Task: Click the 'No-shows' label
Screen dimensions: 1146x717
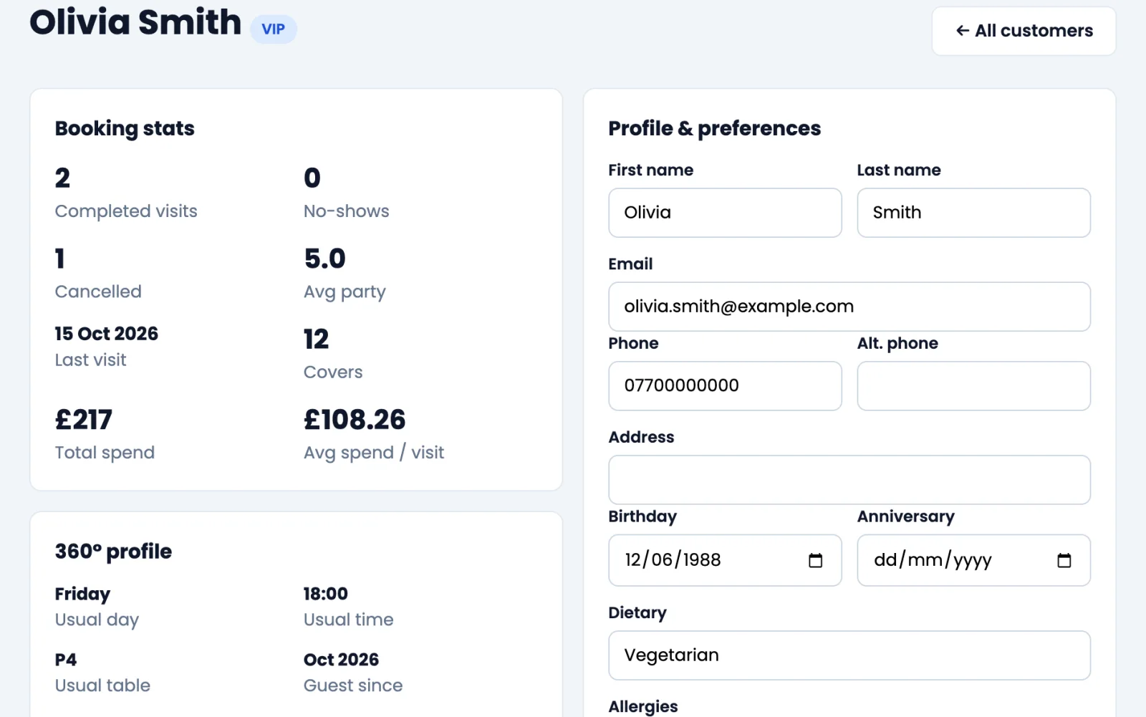Action: pos(346,211)
